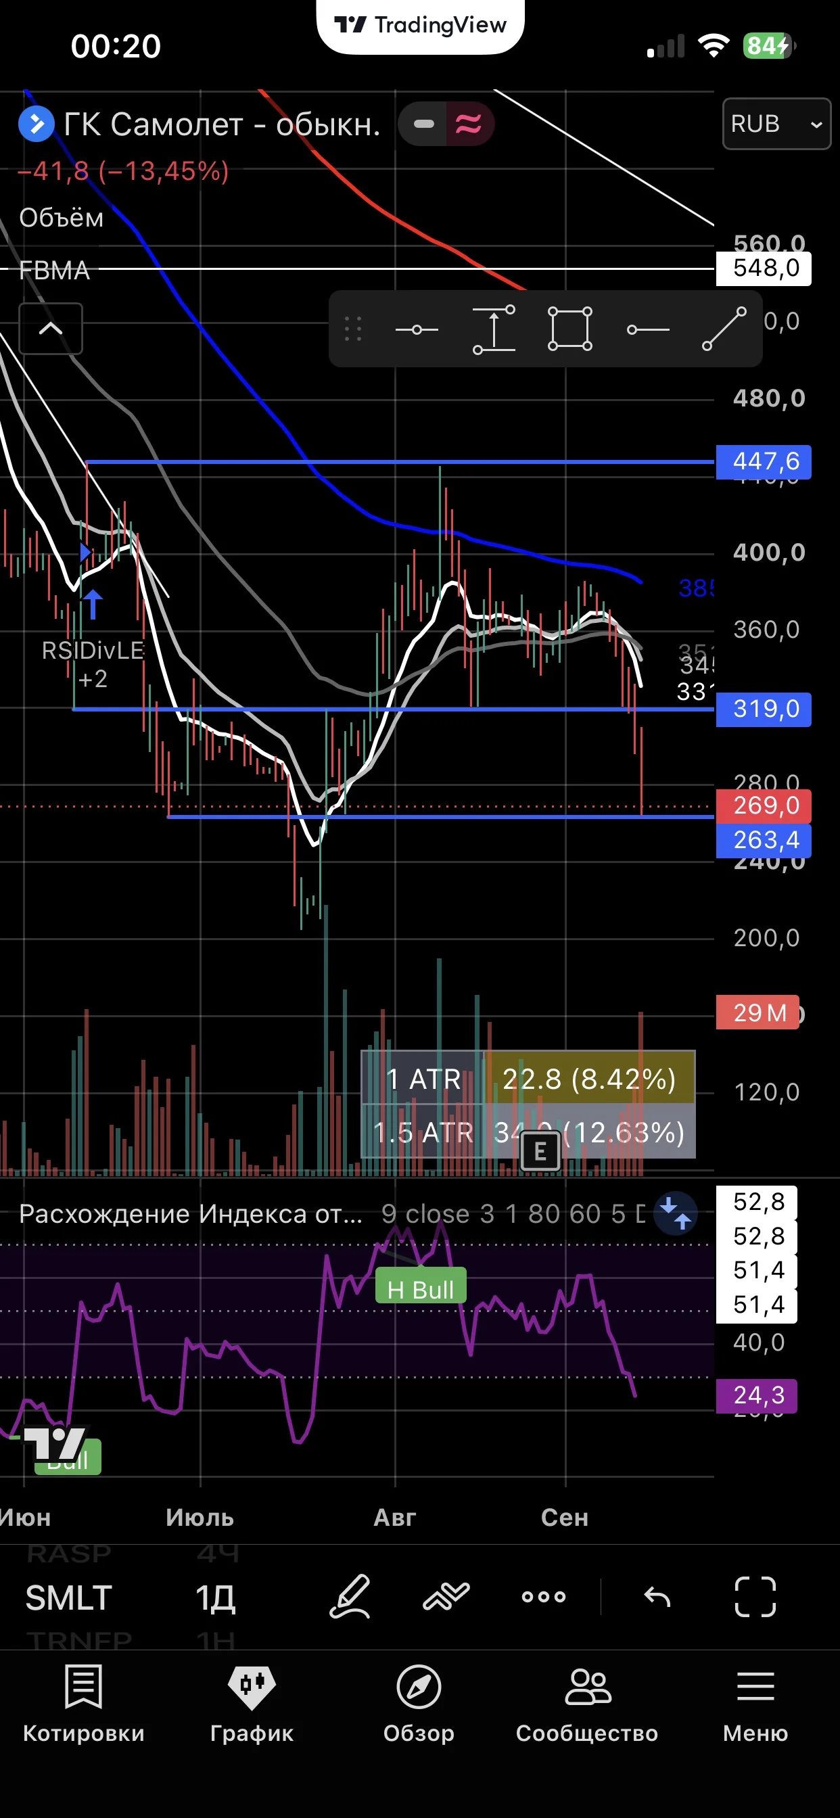Tap the red 269,0 current price label
The width and height of the screenshot is (840, 1818).
(x=763, y=806)
